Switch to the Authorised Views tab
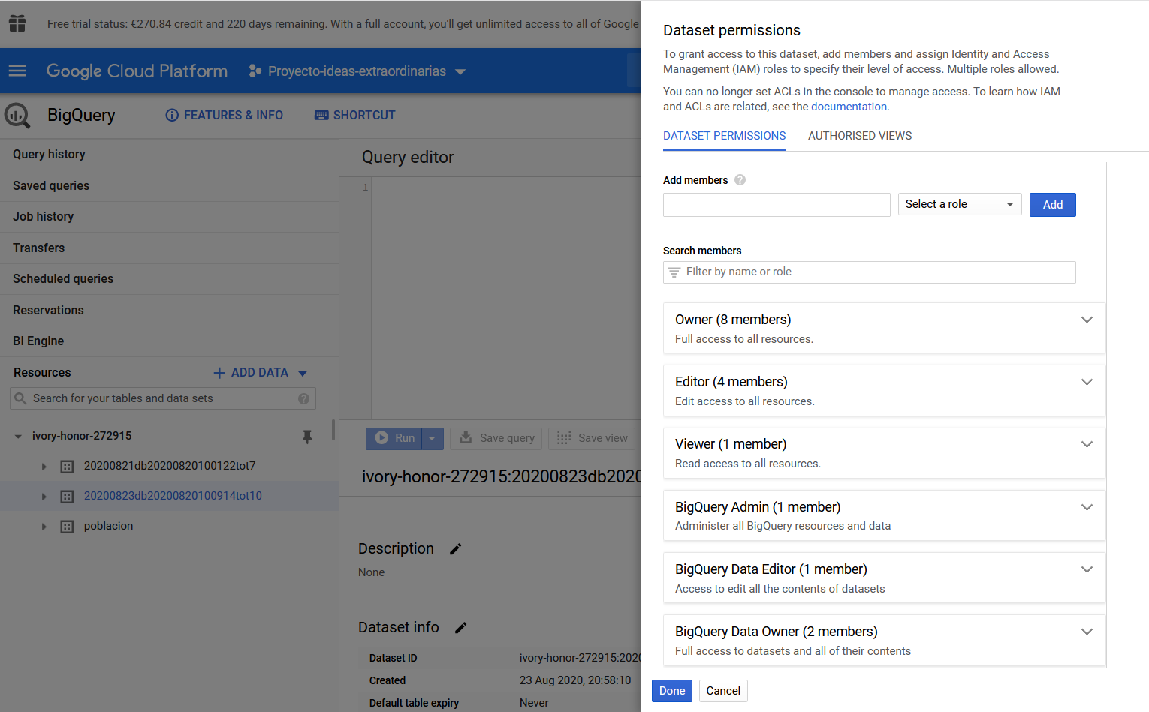1149x712 pixels. (x=860, y=136)
